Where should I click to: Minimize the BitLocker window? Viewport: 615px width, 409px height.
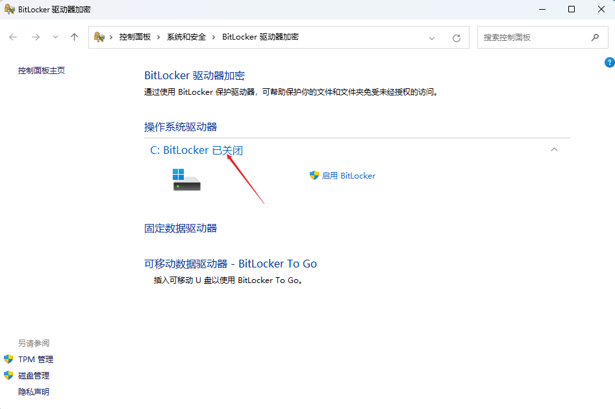tap(542, 9)
